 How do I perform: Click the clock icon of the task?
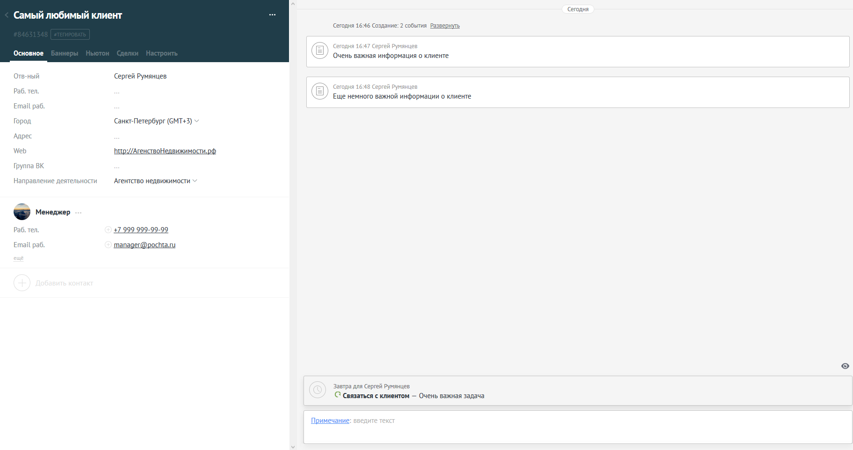pyautogui.click(x=318, y=390)
